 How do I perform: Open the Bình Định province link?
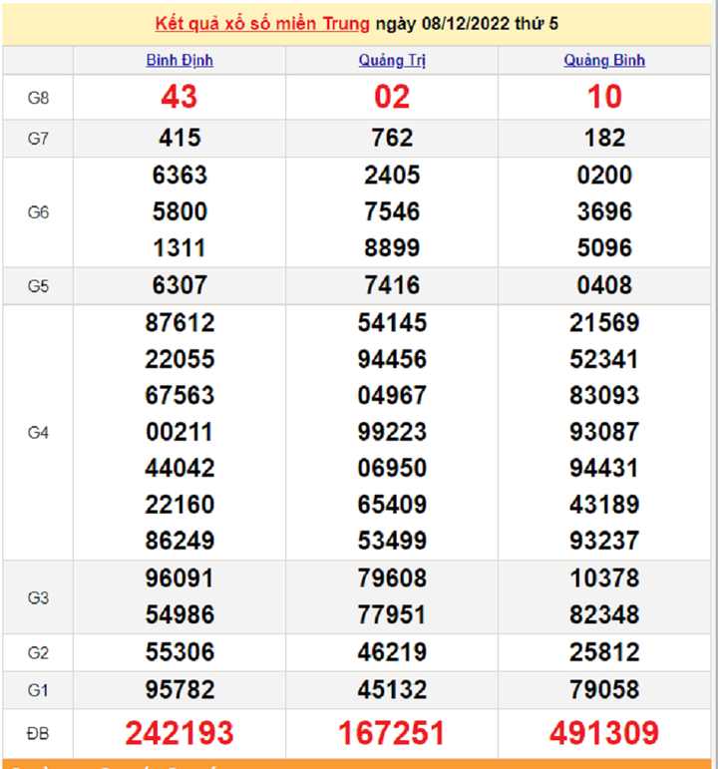(179, 61)
